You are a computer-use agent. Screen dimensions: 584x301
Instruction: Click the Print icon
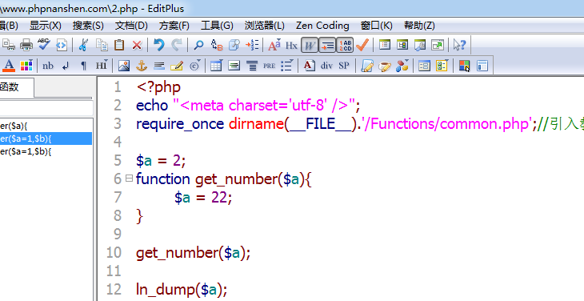[x=26, y=45]
